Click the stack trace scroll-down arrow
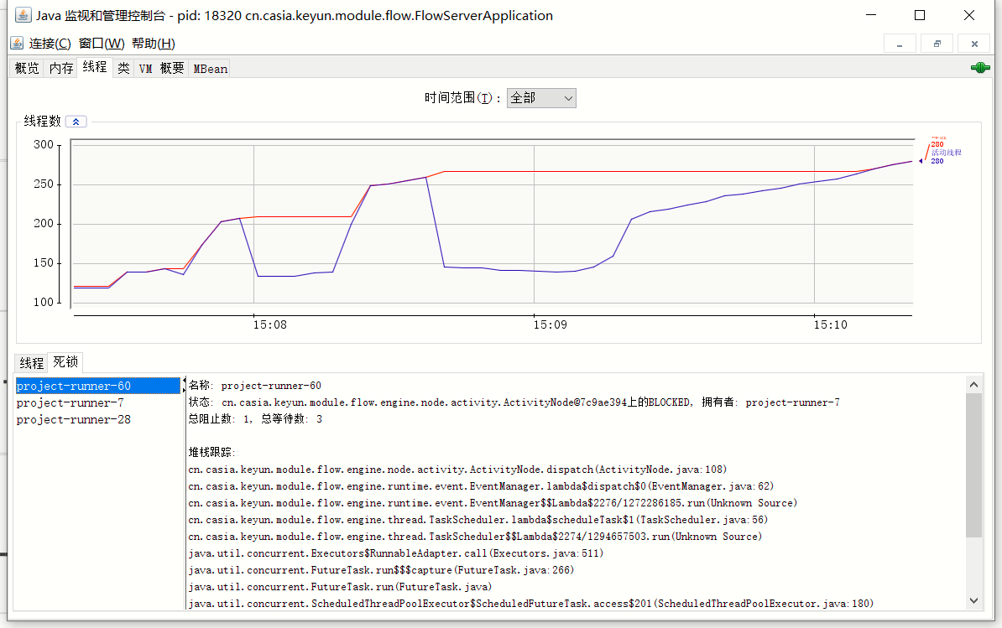 973,600
